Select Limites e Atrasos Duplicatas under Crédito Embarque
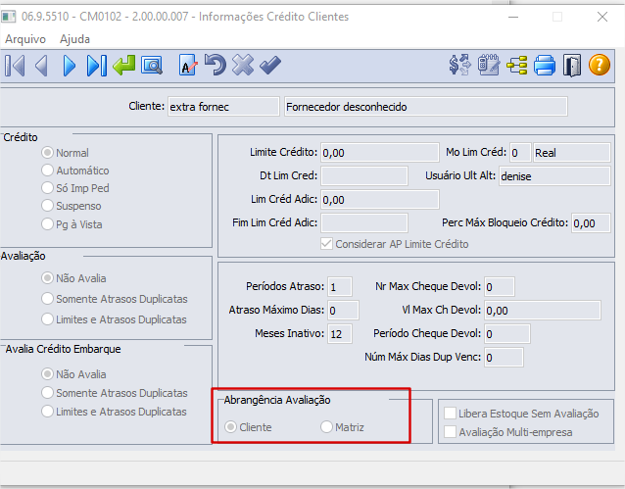The width and height of the screenshot is (625, 489). pyautogui.click(x=114, y=412)
